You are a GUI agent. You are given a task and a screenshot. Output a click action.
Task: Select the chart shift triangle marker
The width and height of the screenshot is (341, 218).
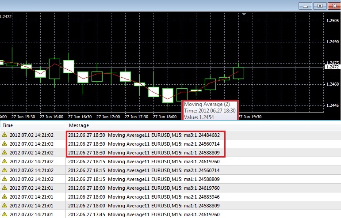(244, 14)
